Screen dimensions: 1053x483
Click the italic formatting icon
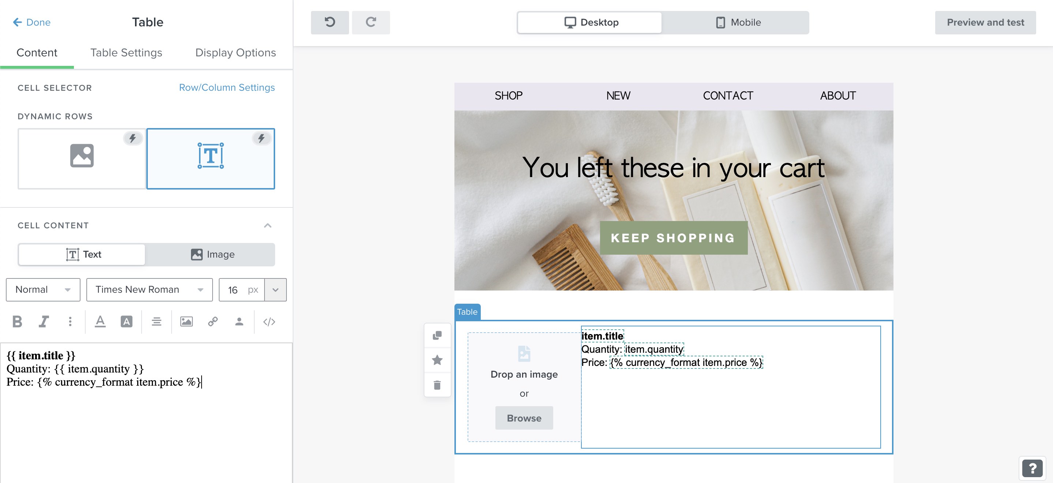pyautogui.click(x=43, y=321)
